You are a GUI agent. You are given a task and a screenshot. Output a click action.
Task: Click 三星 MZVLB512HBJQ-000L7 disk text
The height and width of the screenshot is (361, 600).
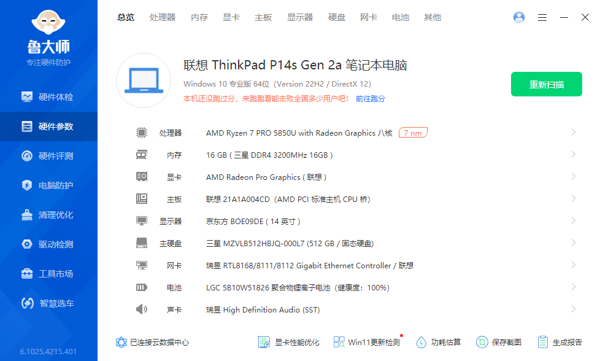pos(290,244)
